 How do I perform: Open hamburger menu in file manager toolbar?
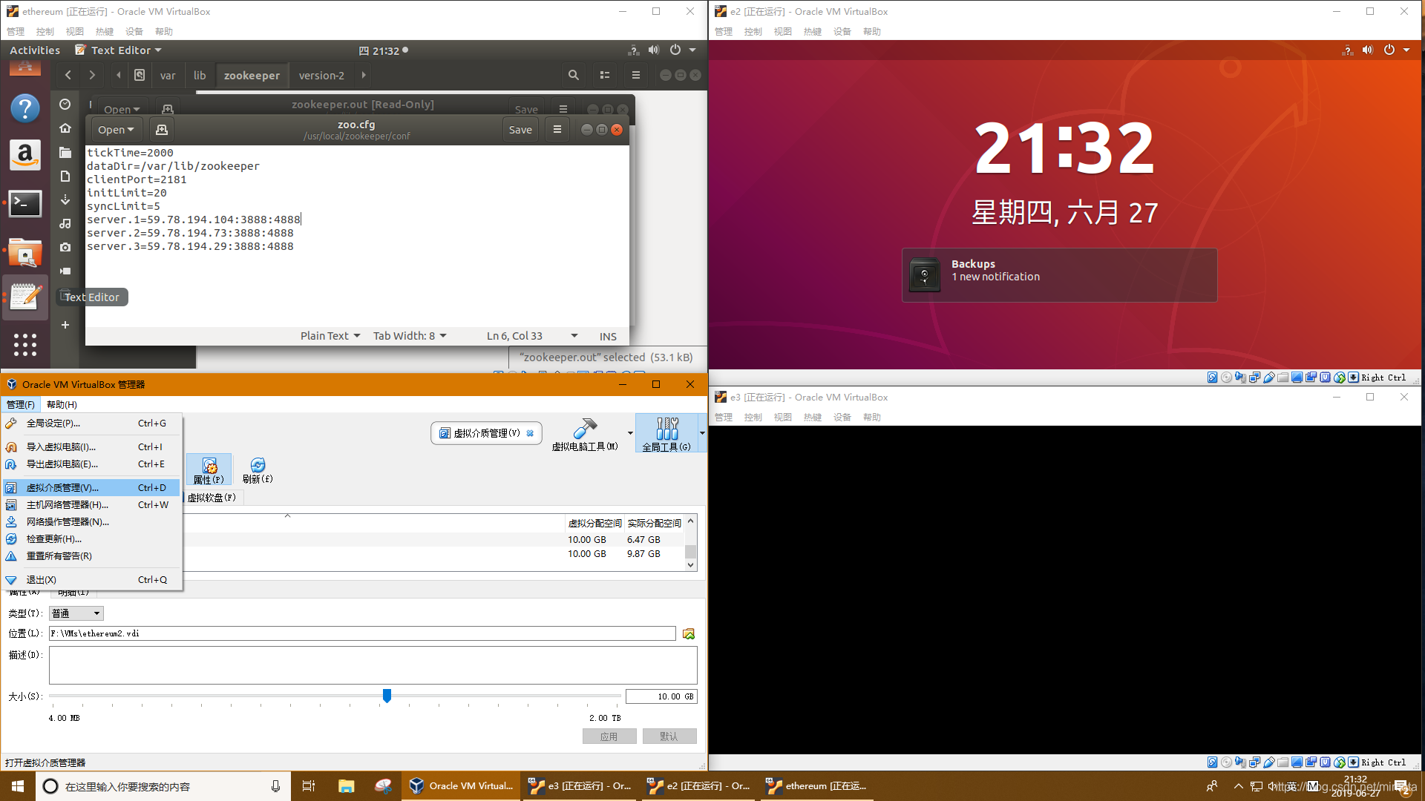point(635,75)
